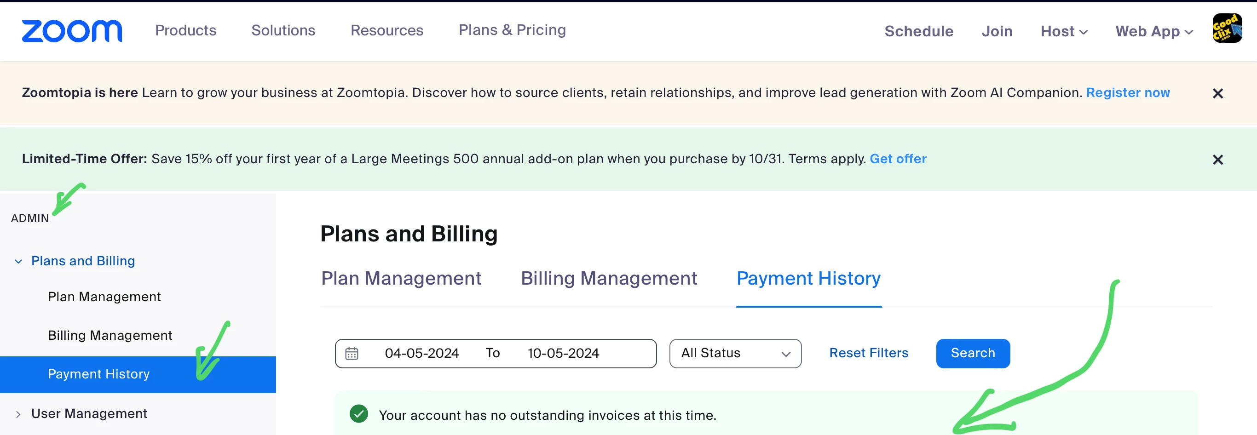Switch to the Billing Management tab

click(x=609, y=279)
